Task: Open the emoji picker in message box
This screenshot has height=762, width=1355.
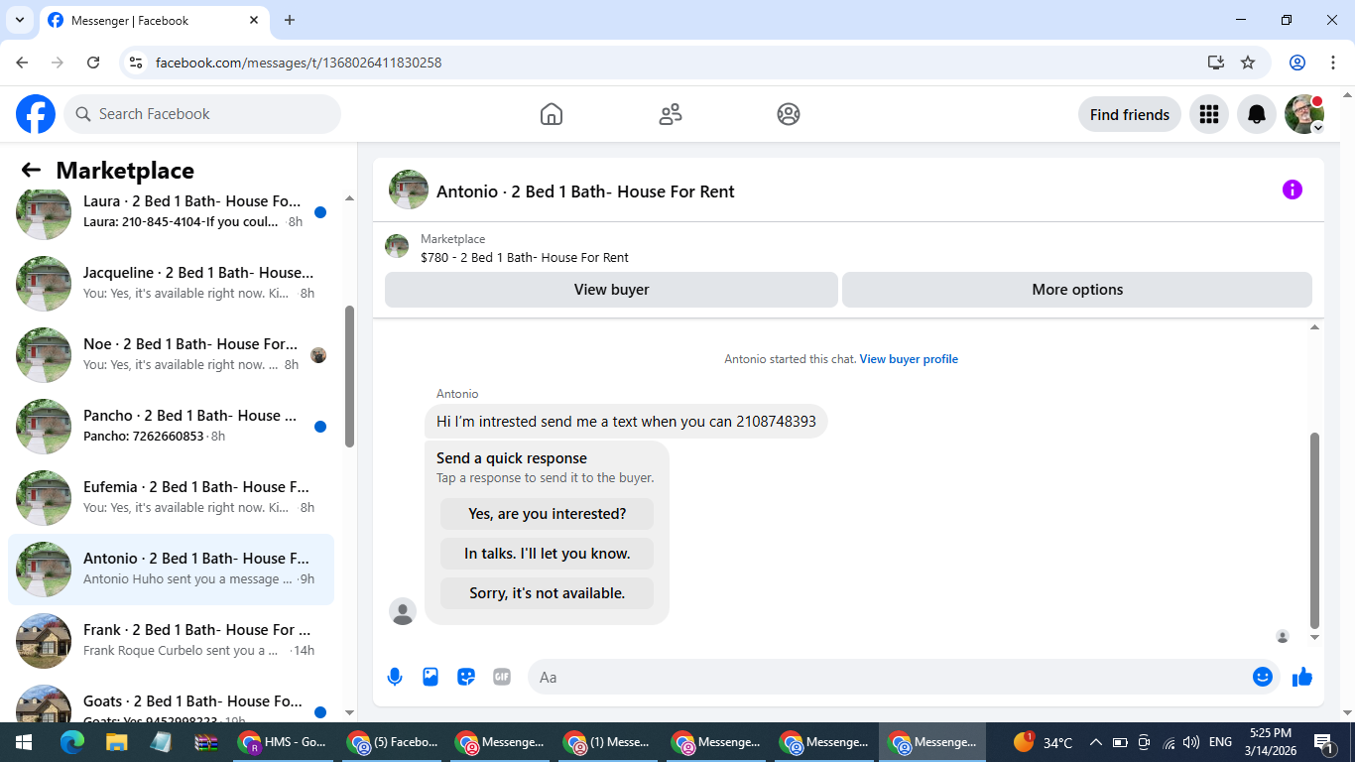Action: click(x=1263, y=677)
